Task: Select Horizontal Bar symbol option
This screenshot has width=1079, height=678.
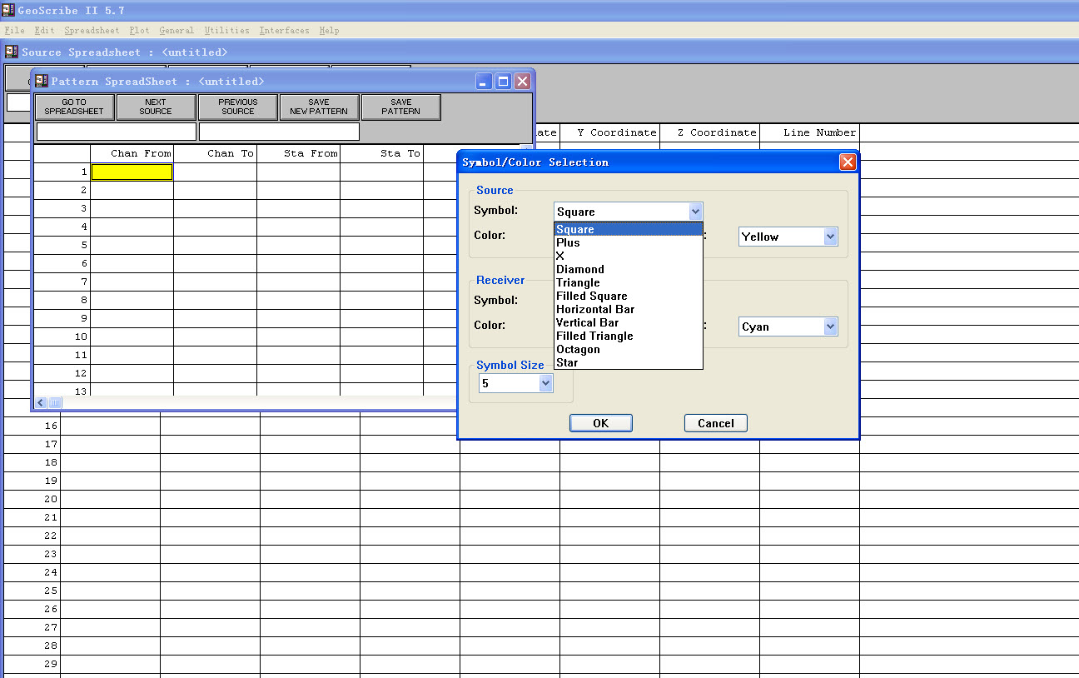Action: click(x=629, y=309)
